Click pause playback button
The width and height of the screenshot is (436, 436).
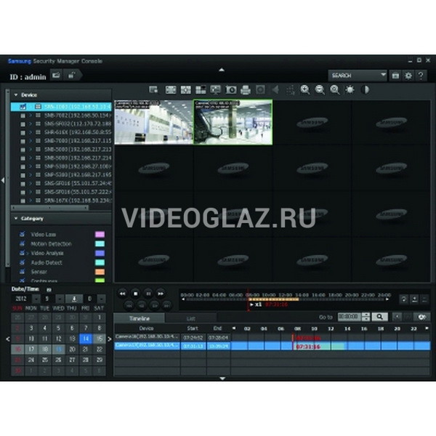pos(148,294)
